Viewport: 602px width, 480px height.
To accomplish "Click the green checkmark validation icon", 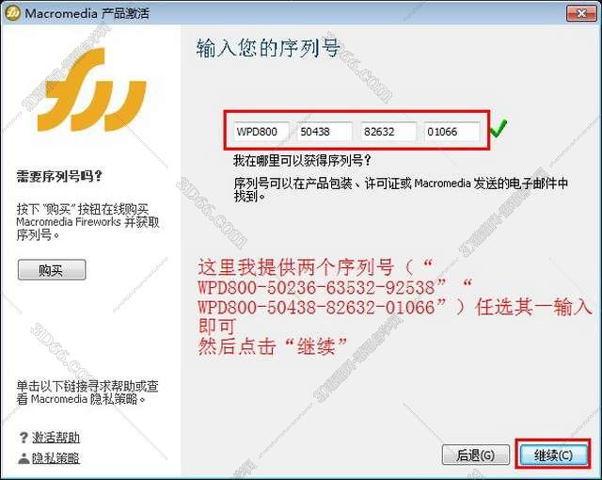I will tap(499, 129).
